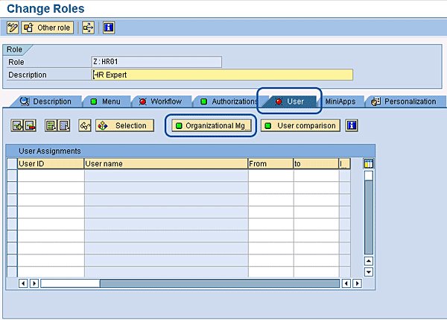
Task: Click the display glasses icon
Action: point(85,125)
